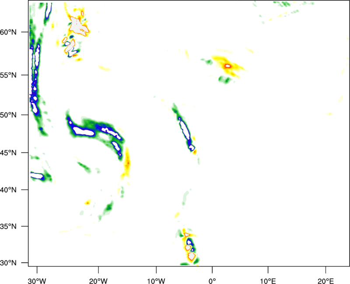Screen dimensions: 350x284
Task: Click the large gray-filled patch near 61°N
Action: click(x=79, y=27)
